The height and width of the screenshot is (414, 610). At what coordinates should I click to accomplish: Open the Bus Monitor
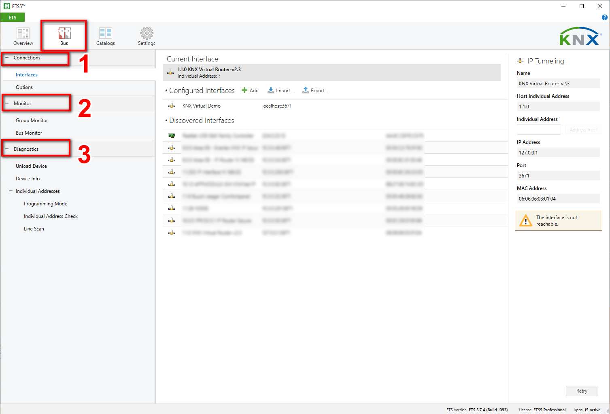[x=29, y=133]
